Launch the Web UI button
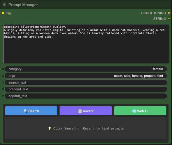The width and height of the screenshot is (172, 145). pos(140,111)
